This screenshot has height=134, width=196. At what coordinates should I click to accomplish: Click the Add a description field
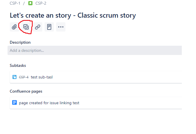95,50
